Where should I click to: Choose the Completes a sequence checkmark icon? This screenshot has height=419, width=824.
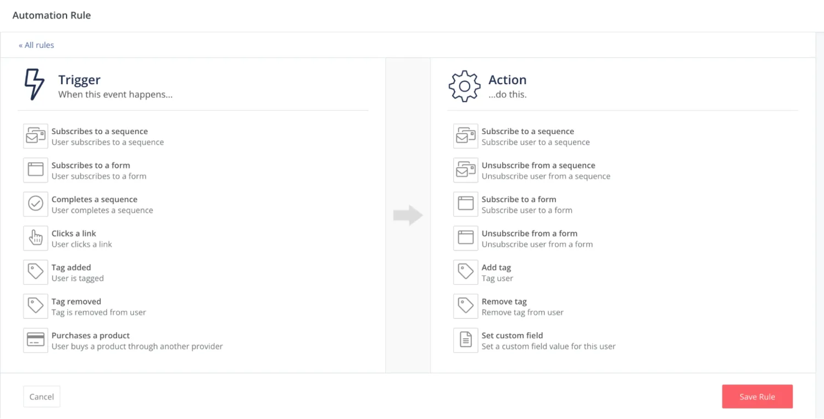tap(36, 204)
